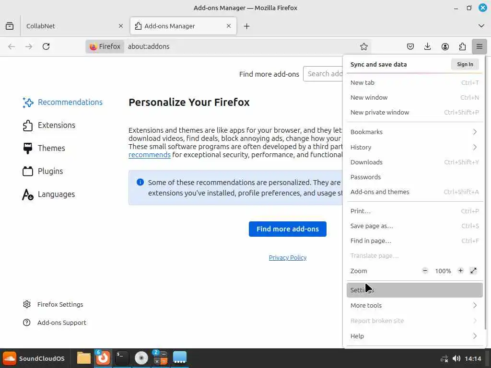Image resolution: width=491 pixels, height=368 pixels.
Task: Open Settings from the menu
Action: click(415, 290)
